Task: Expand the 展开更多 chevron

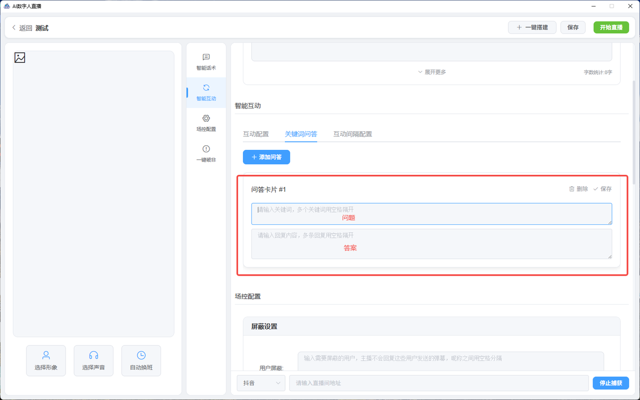Action: tap(420, 72)
